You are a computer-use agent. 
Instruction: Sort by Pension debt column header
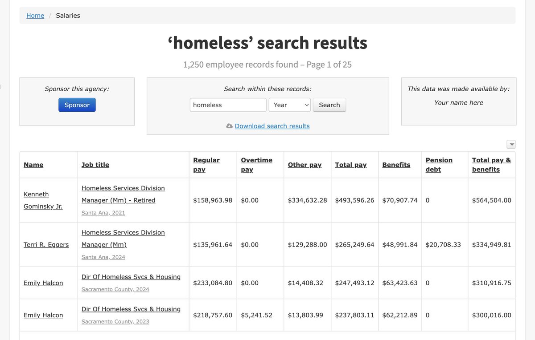point(439,165)
